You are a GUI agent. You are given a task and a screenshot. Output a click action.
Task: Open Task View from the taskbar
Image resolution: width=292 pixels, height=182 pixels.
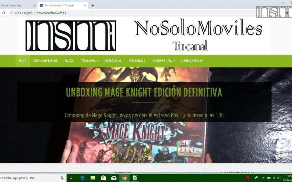click(x=71, y=178)
